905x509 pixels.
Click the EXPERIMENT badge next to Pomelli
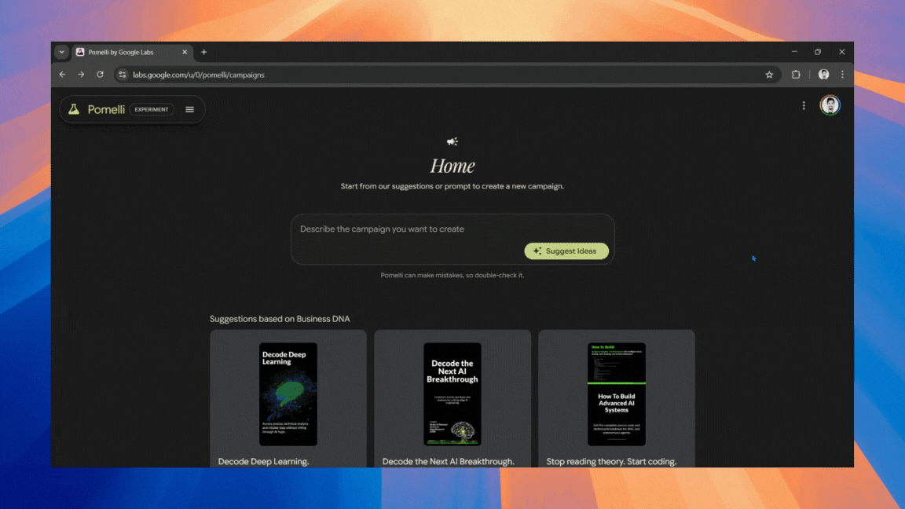coord(151,109)
